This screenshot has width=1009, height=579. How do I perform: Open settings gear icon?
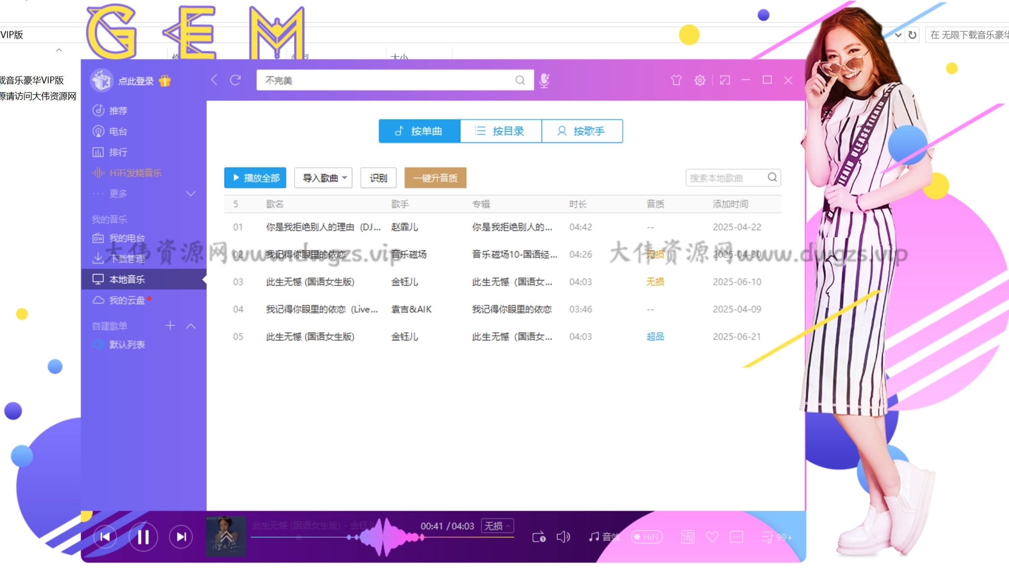point(700,80)
